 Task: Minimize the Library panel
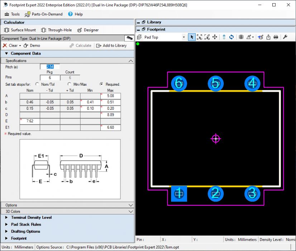[x=138, y=23]
